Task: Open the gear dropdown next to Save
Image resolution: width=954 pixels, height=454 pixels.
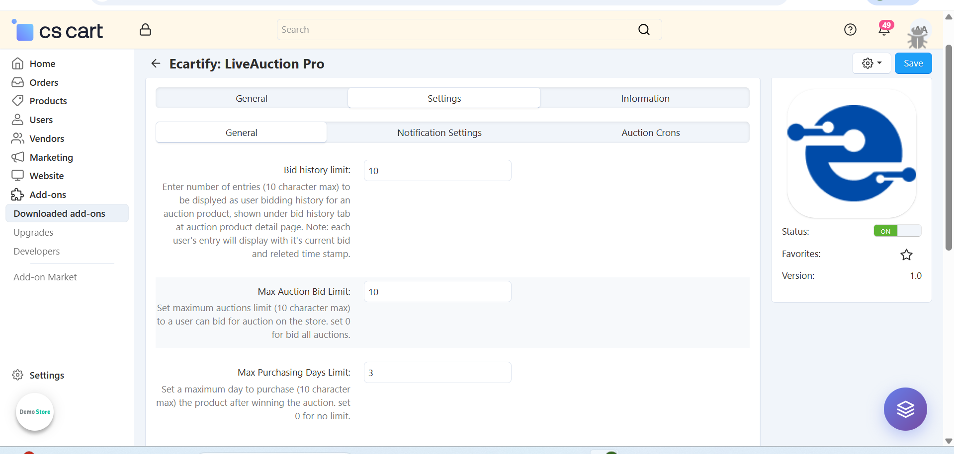Action: 871,64
